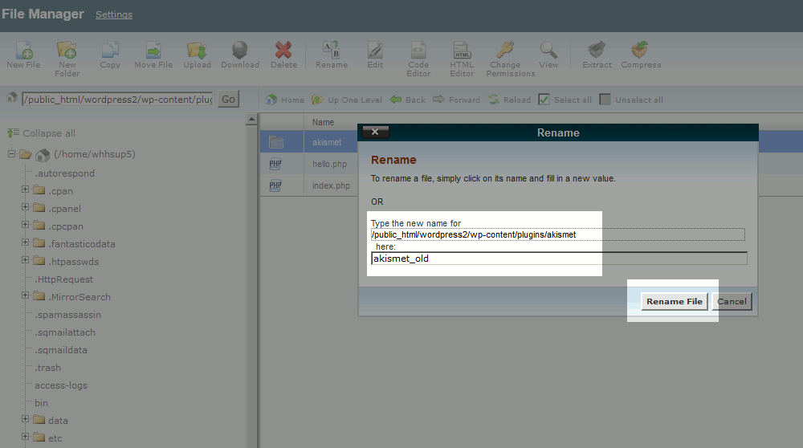
Task: Click the Download toolbar icon
Action: (240, 52)
